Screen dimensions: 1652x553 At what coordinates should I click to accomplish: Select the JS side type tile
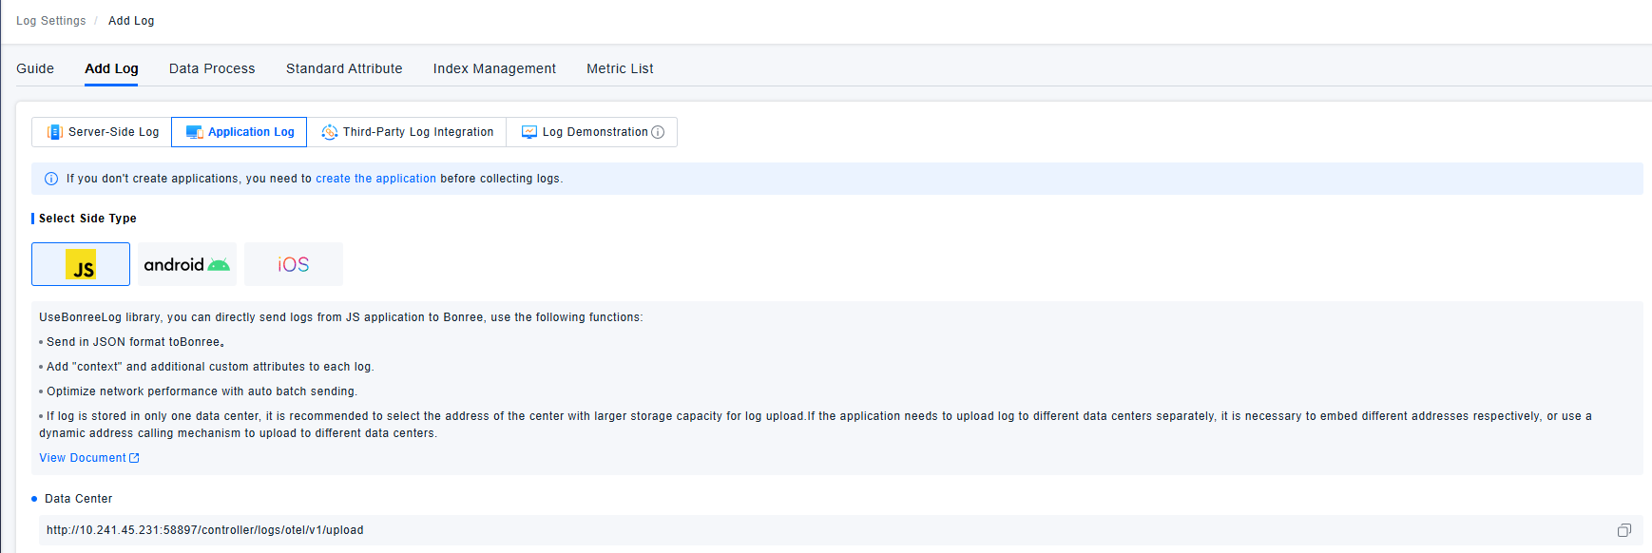pos(81,264)
